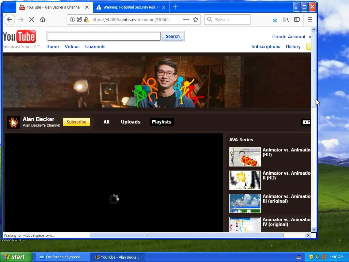Bookmark this page with the star icon
Image resolution: width=349 pixels, height=262 pixels.
196,19
